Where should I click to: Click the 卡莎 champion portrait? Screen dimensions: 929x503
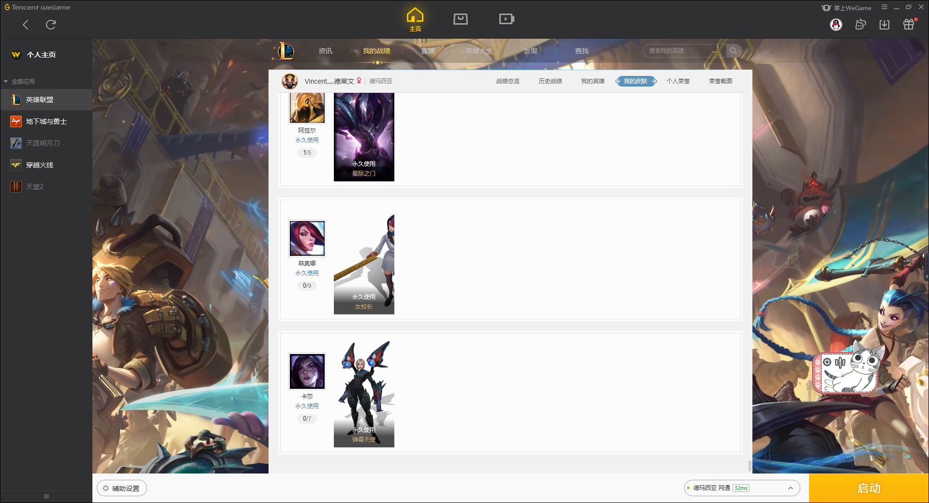click(307, 371)
